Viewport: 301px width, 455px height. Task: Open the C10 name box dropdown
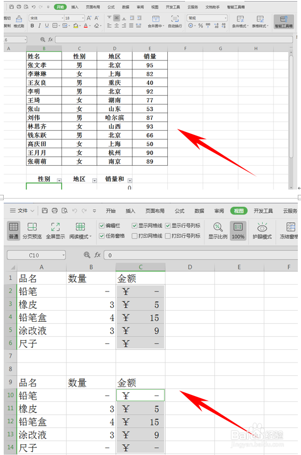(63, 255)
